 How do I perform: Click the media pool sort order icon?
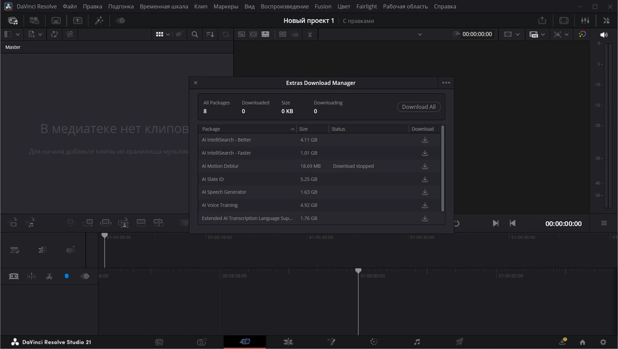point(210,34)
